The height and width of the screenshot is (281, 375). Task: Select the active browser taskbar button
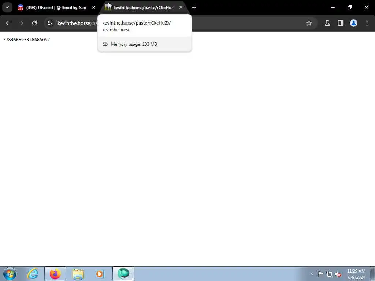tap(123, 274)
